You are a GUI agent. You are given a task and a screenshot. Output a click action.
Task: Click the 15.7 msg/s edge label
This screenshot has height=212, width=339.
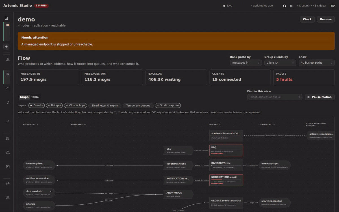(109, 194)
